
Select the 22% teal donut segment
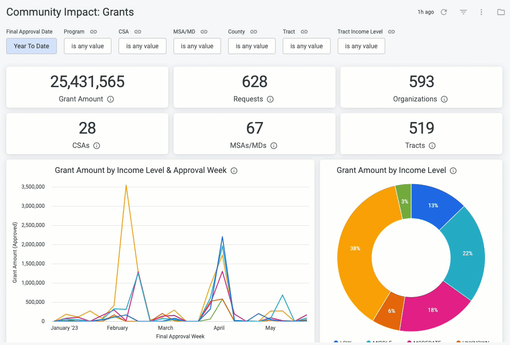pos(467,253)
